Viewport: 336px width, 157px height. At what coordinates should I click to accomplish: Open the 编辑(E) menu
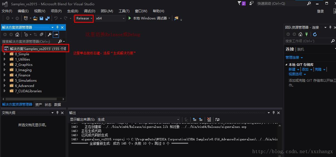pos(23,11)
